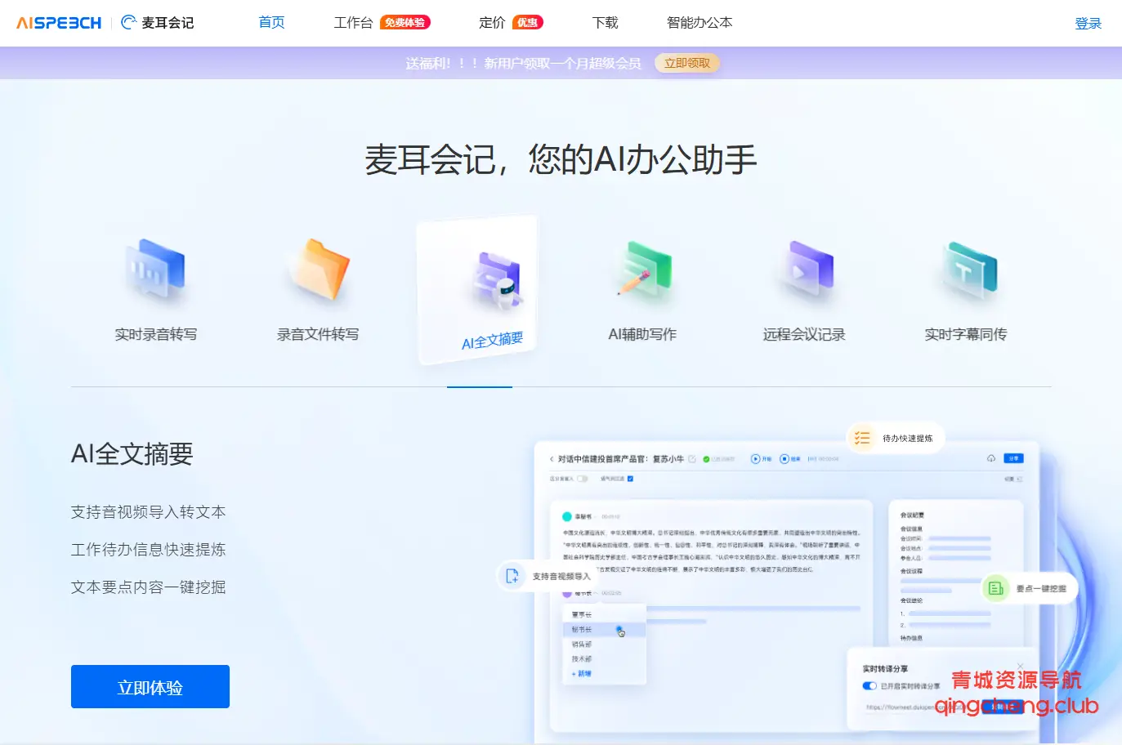Screen dimensions: 1122x745
Task: Click the back chevron beside the meeting title
Action: click(552, 458)
